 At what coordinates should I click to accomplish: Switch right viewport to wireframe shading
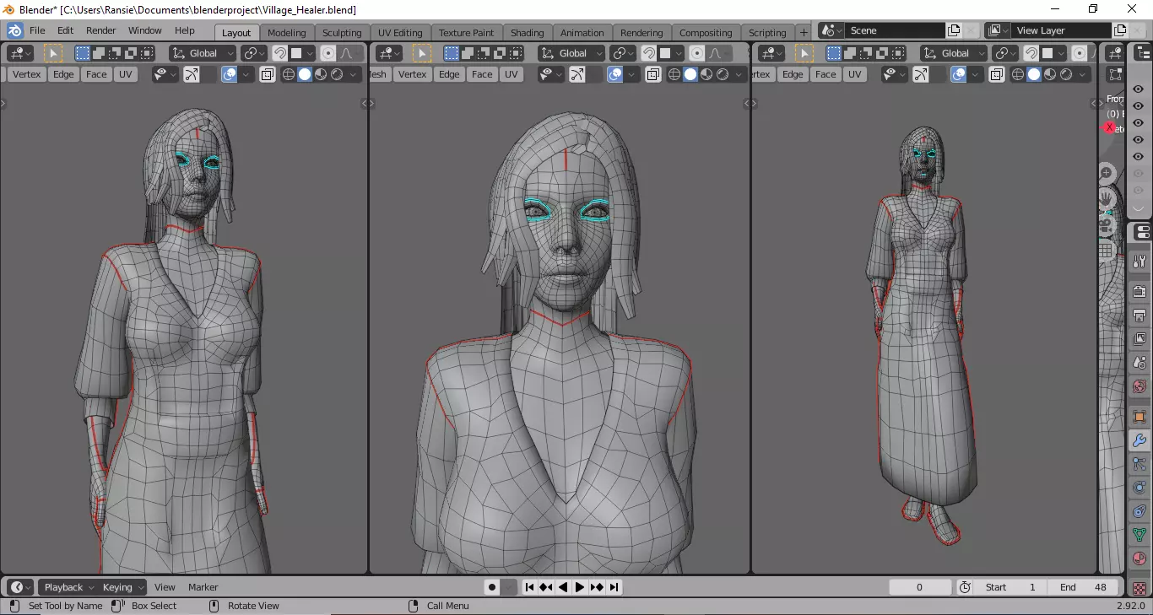pos(1018,74)
